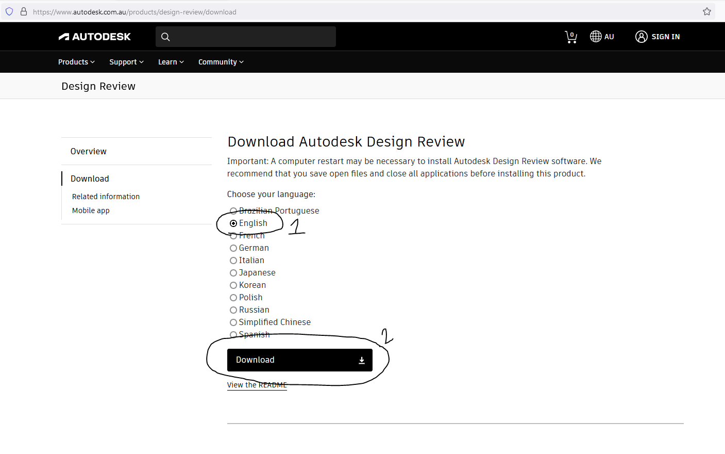725x454 pixels.
Task: Click the search magnifier icon
Action: (x=165, y=37)
